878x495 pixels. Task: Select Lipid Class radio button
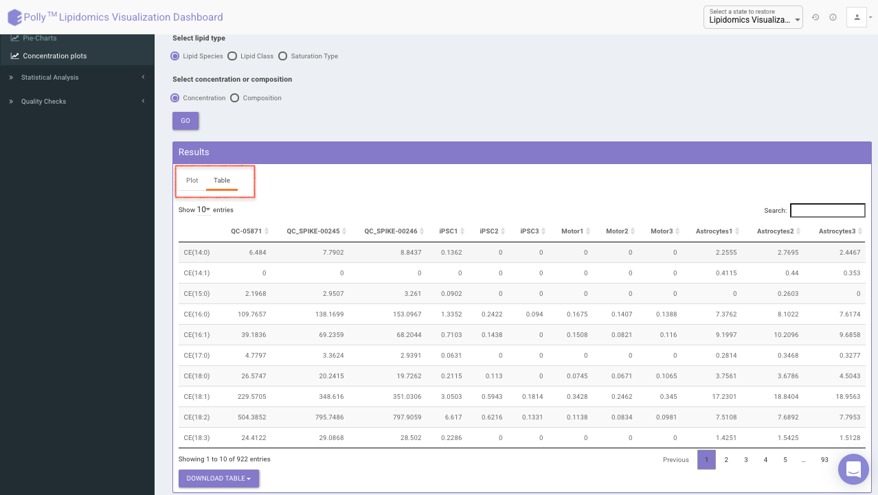tap(232, 56)
